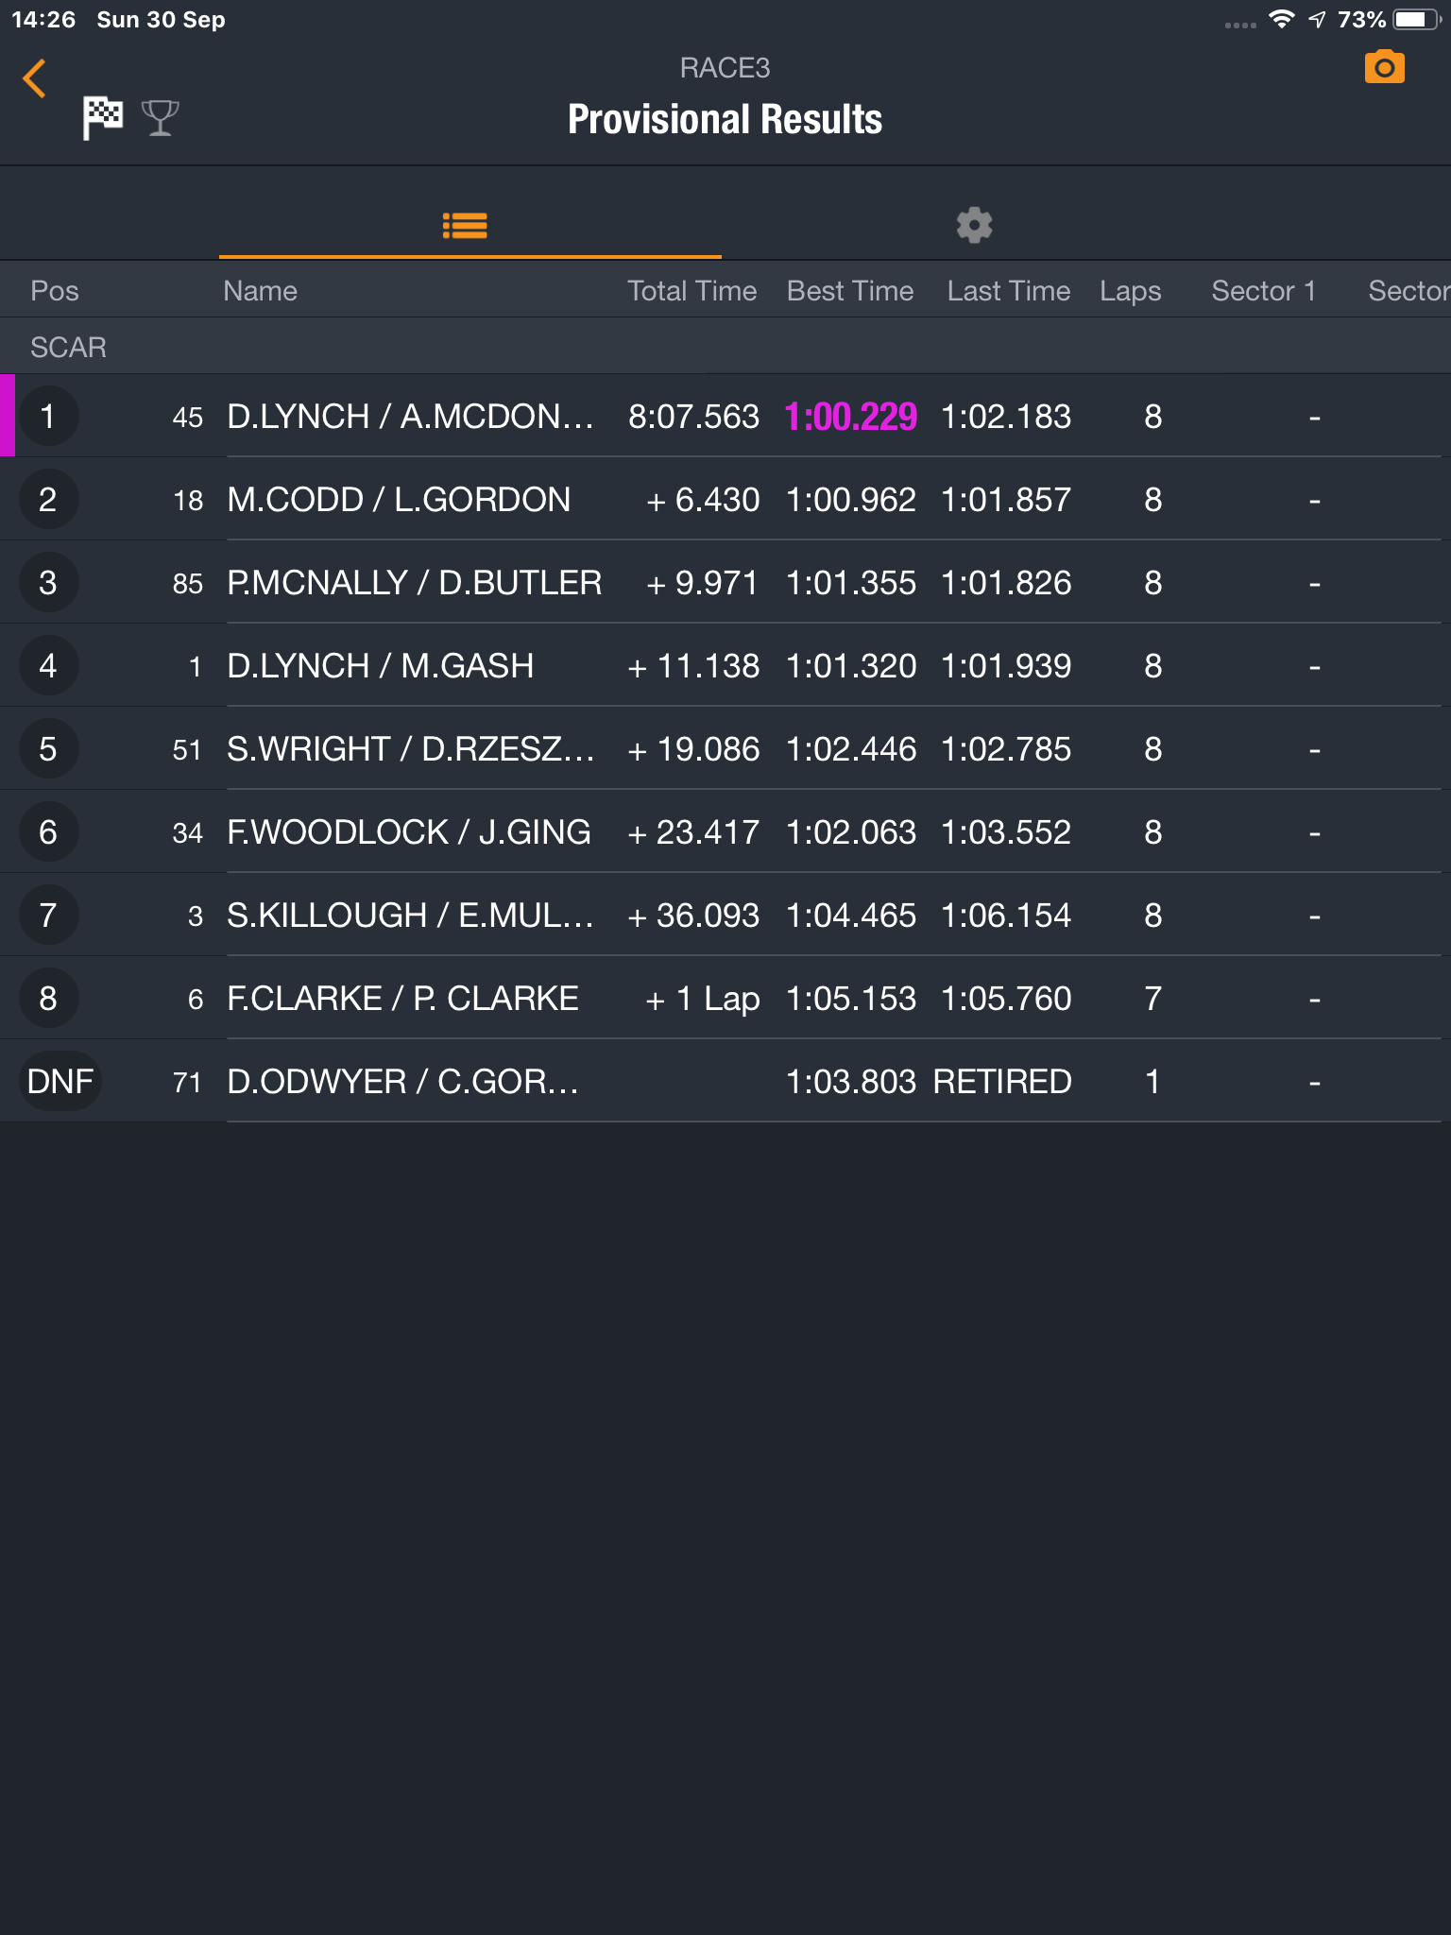Image resolution: width=1451 pixels, height=1935 pixels.
Task: Tap the orange back chevron
Action: click(34, 78)
